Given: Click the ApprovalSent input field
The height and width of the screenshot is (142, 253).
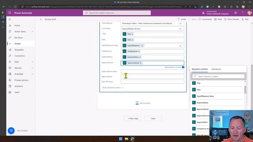Looking at the screenshot, I should tap(152, 77).
